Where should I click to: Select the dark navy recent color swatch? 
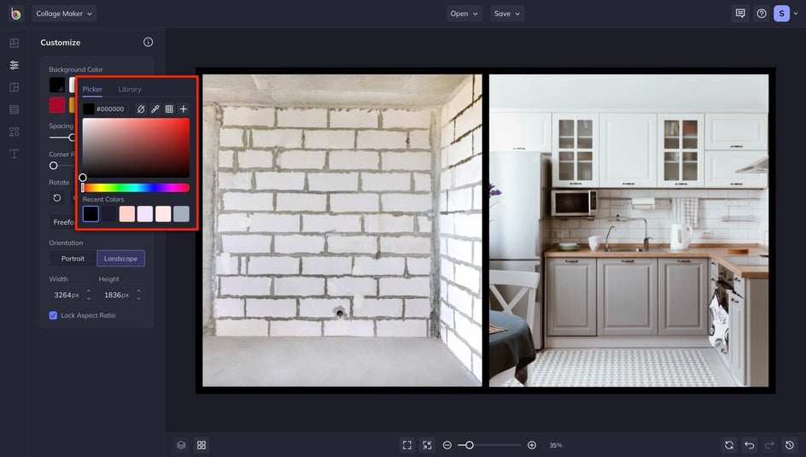click(109, 214)
